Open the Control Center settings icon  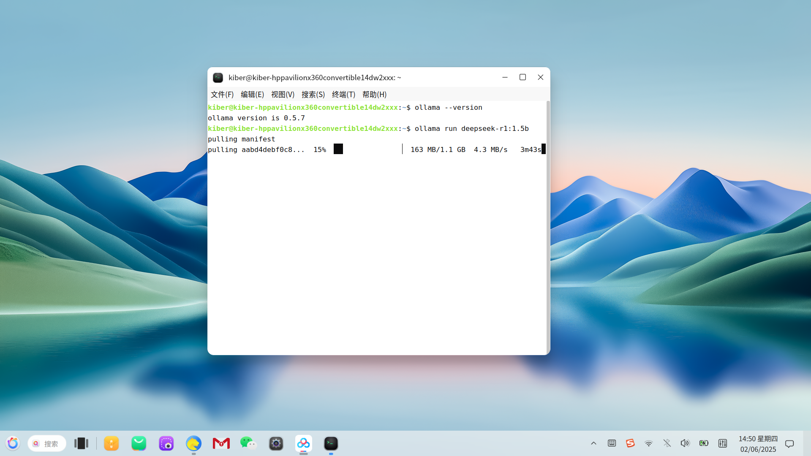[x=276, y=443]
